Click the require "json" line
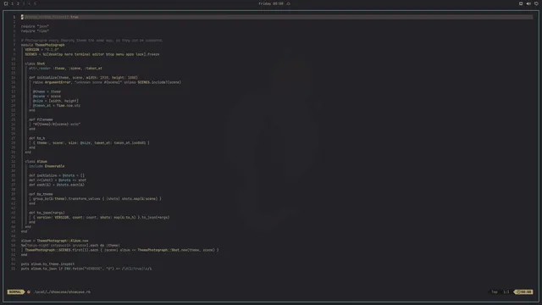 [x=35, y=26]
